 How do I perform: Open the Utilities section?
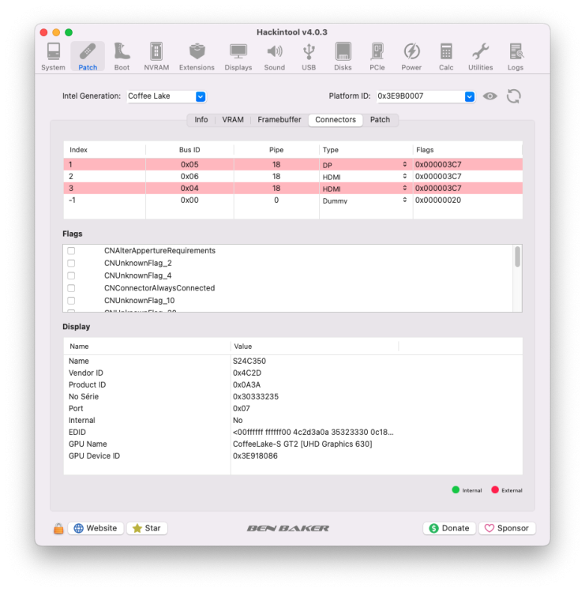[x=480, y=57]
